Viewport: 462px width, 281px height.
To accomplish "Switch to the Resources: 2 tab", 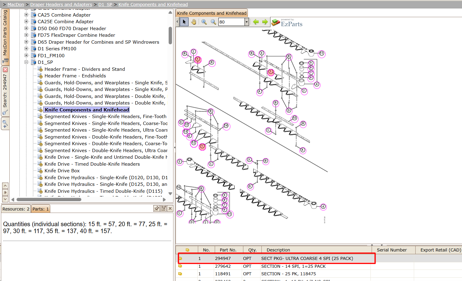I will coord(16,209).
